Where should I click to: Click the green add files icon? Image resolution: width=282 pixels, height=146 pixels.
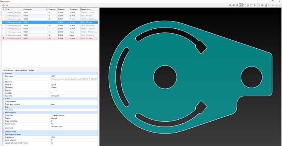point(3,5)
